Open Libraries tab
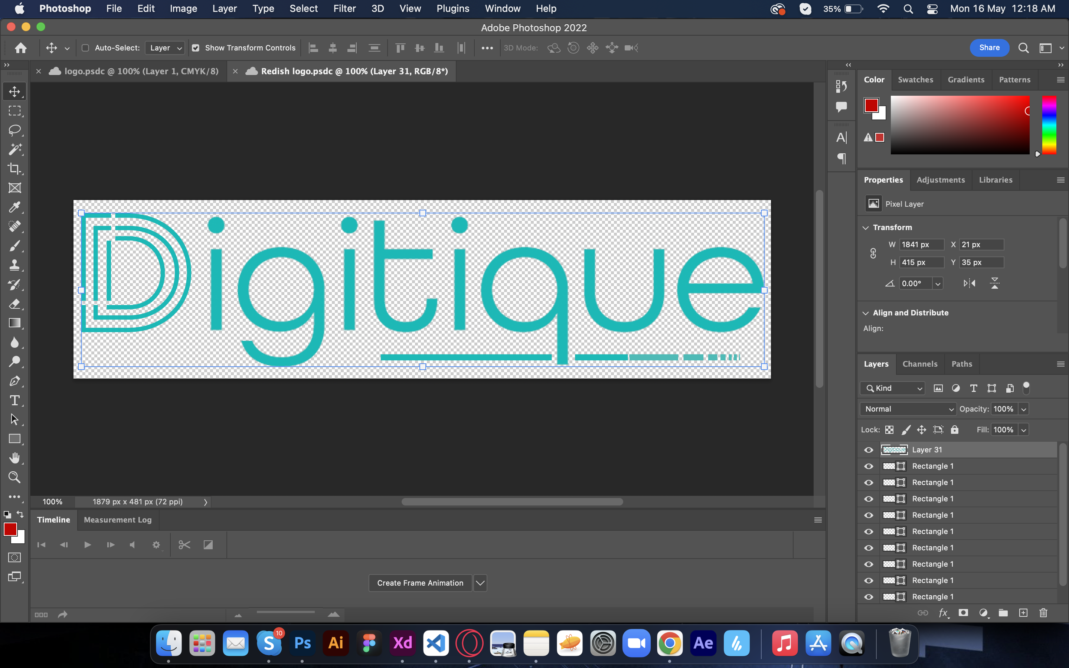 995,180
